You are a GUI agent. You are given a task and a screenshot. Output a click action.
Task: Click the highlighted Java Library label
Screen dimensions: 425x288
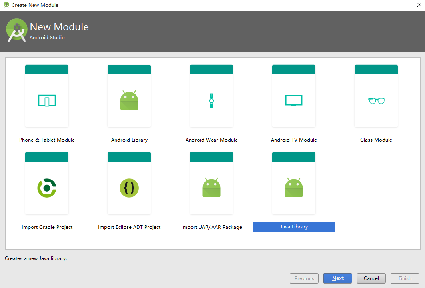click(x=294, y=227)
